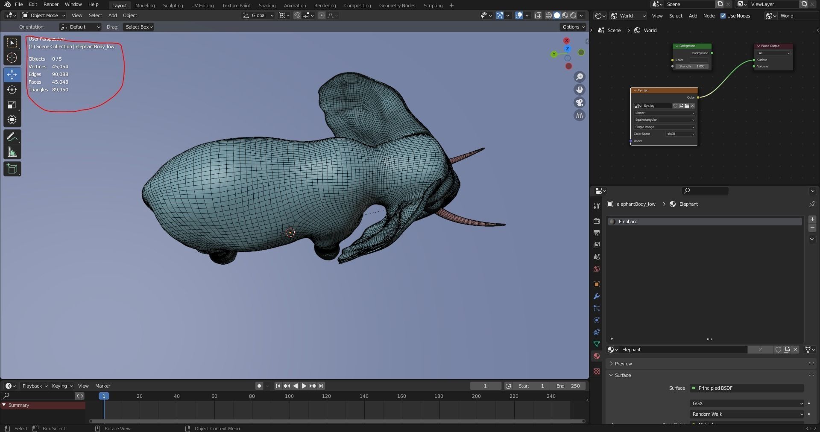This screenshot has height=432, width=820.
Task: Switch to Wireframe viewport shading
Action: pyautogui.click(x=549, y=15)
